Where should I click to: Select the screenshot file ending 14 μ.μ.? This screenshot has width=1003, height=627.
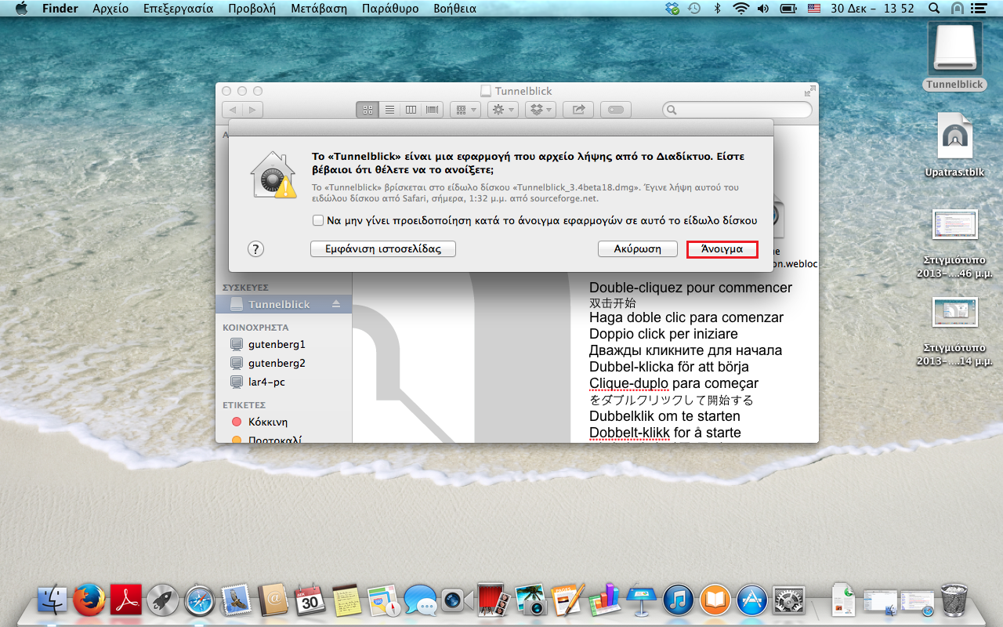coord(954,332)
